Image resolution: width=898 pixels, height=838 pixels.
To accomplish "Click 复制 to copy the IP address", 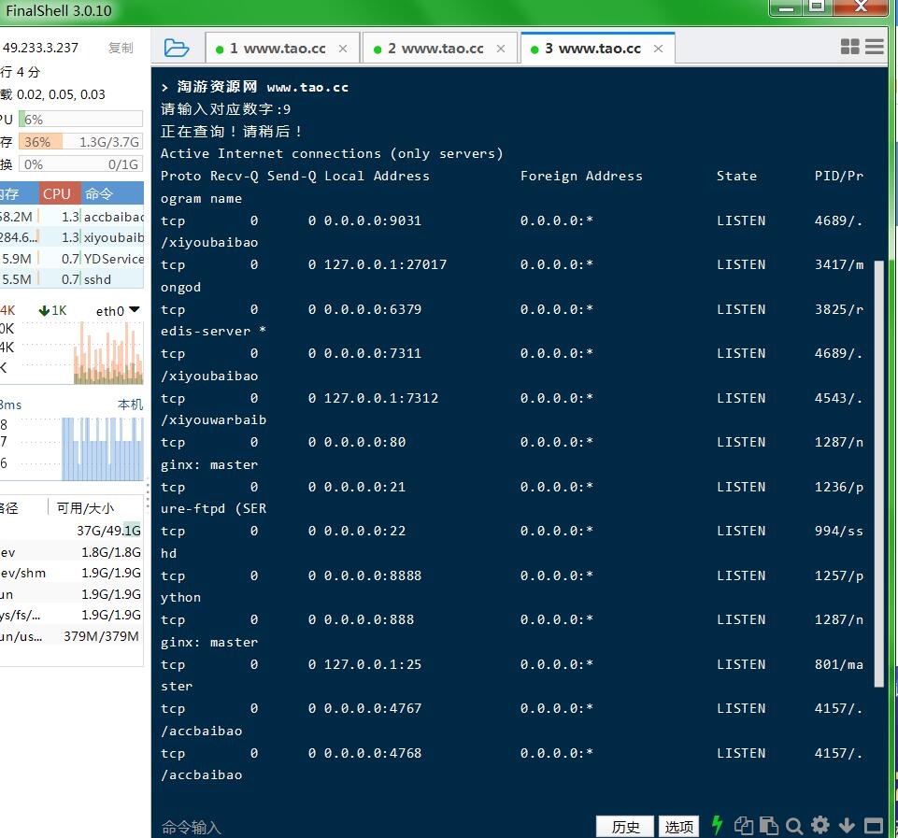I will click(121, 48).
